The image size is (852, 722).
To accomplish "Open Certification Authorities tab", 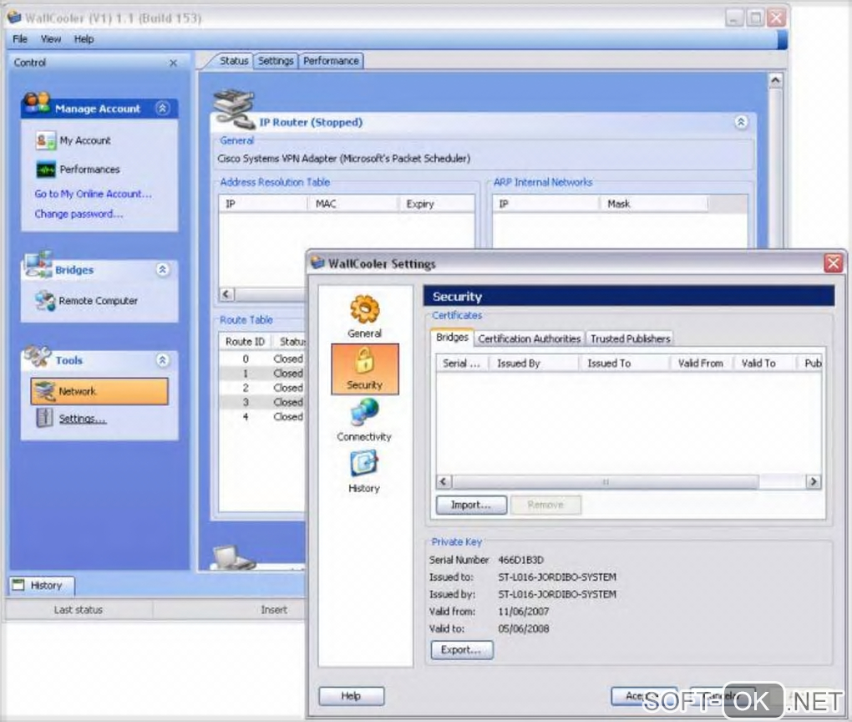I will coord(530,338).
